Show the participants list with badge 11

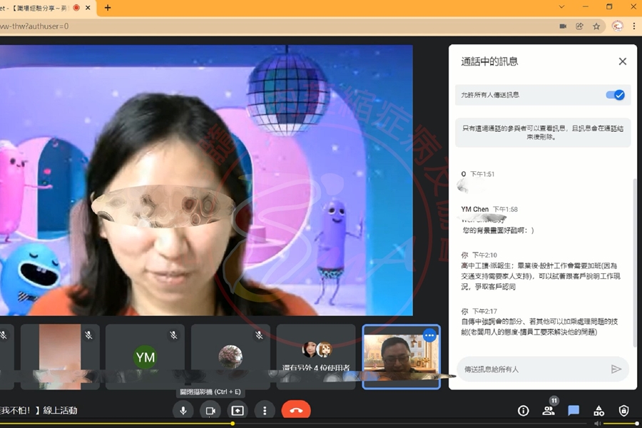click(x=549, y=409)
